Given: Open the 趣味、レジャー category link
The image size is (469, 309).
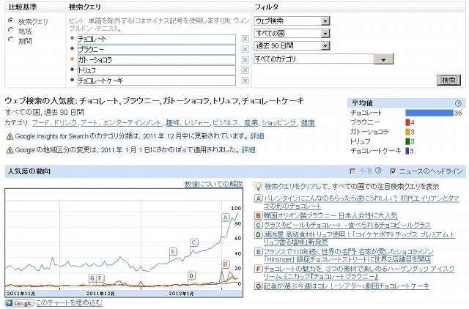Looking at the screenshot, I should (188, 123).
